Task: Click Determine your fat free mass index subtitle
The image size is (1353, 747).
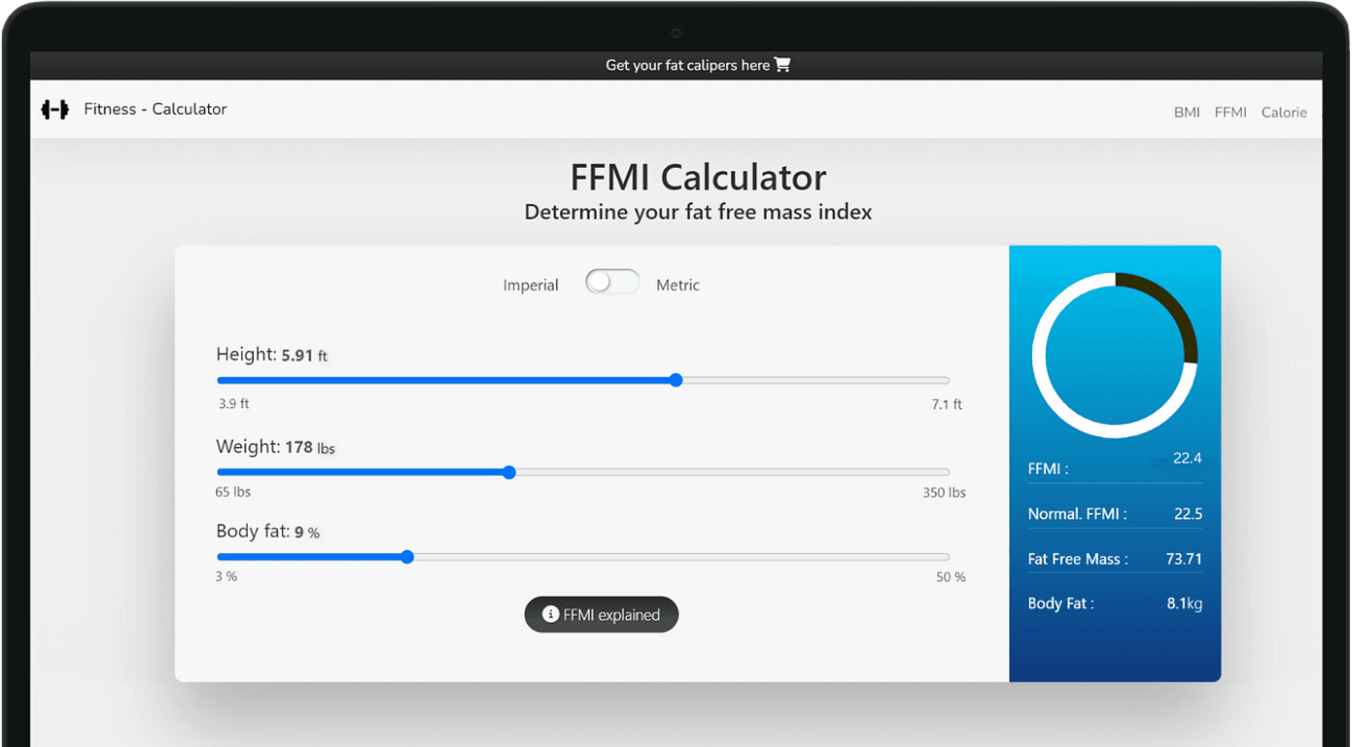Action: pos(698,212)
